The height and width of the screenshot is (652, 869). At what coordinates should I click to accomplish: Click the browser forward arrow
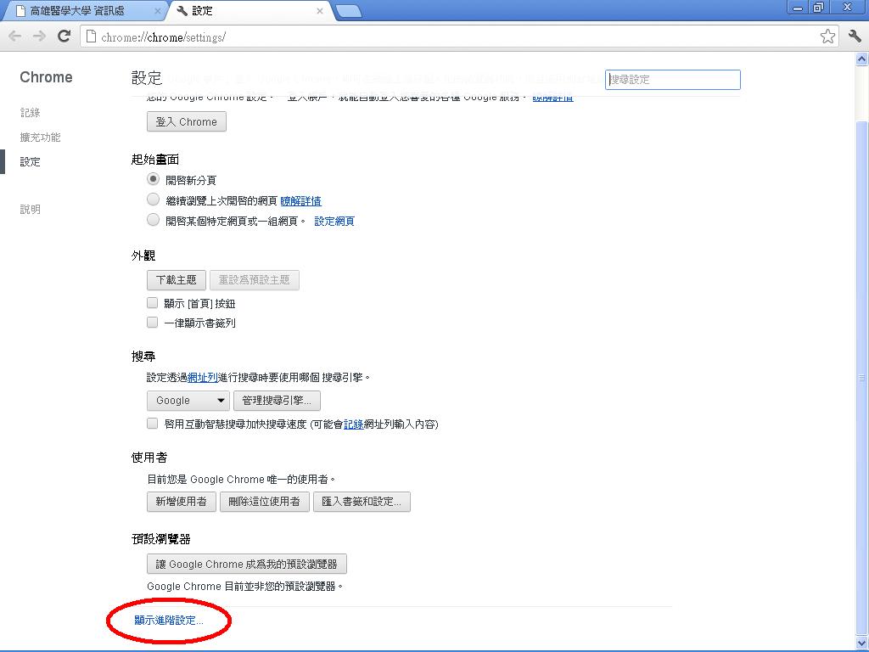pos(39,37)
